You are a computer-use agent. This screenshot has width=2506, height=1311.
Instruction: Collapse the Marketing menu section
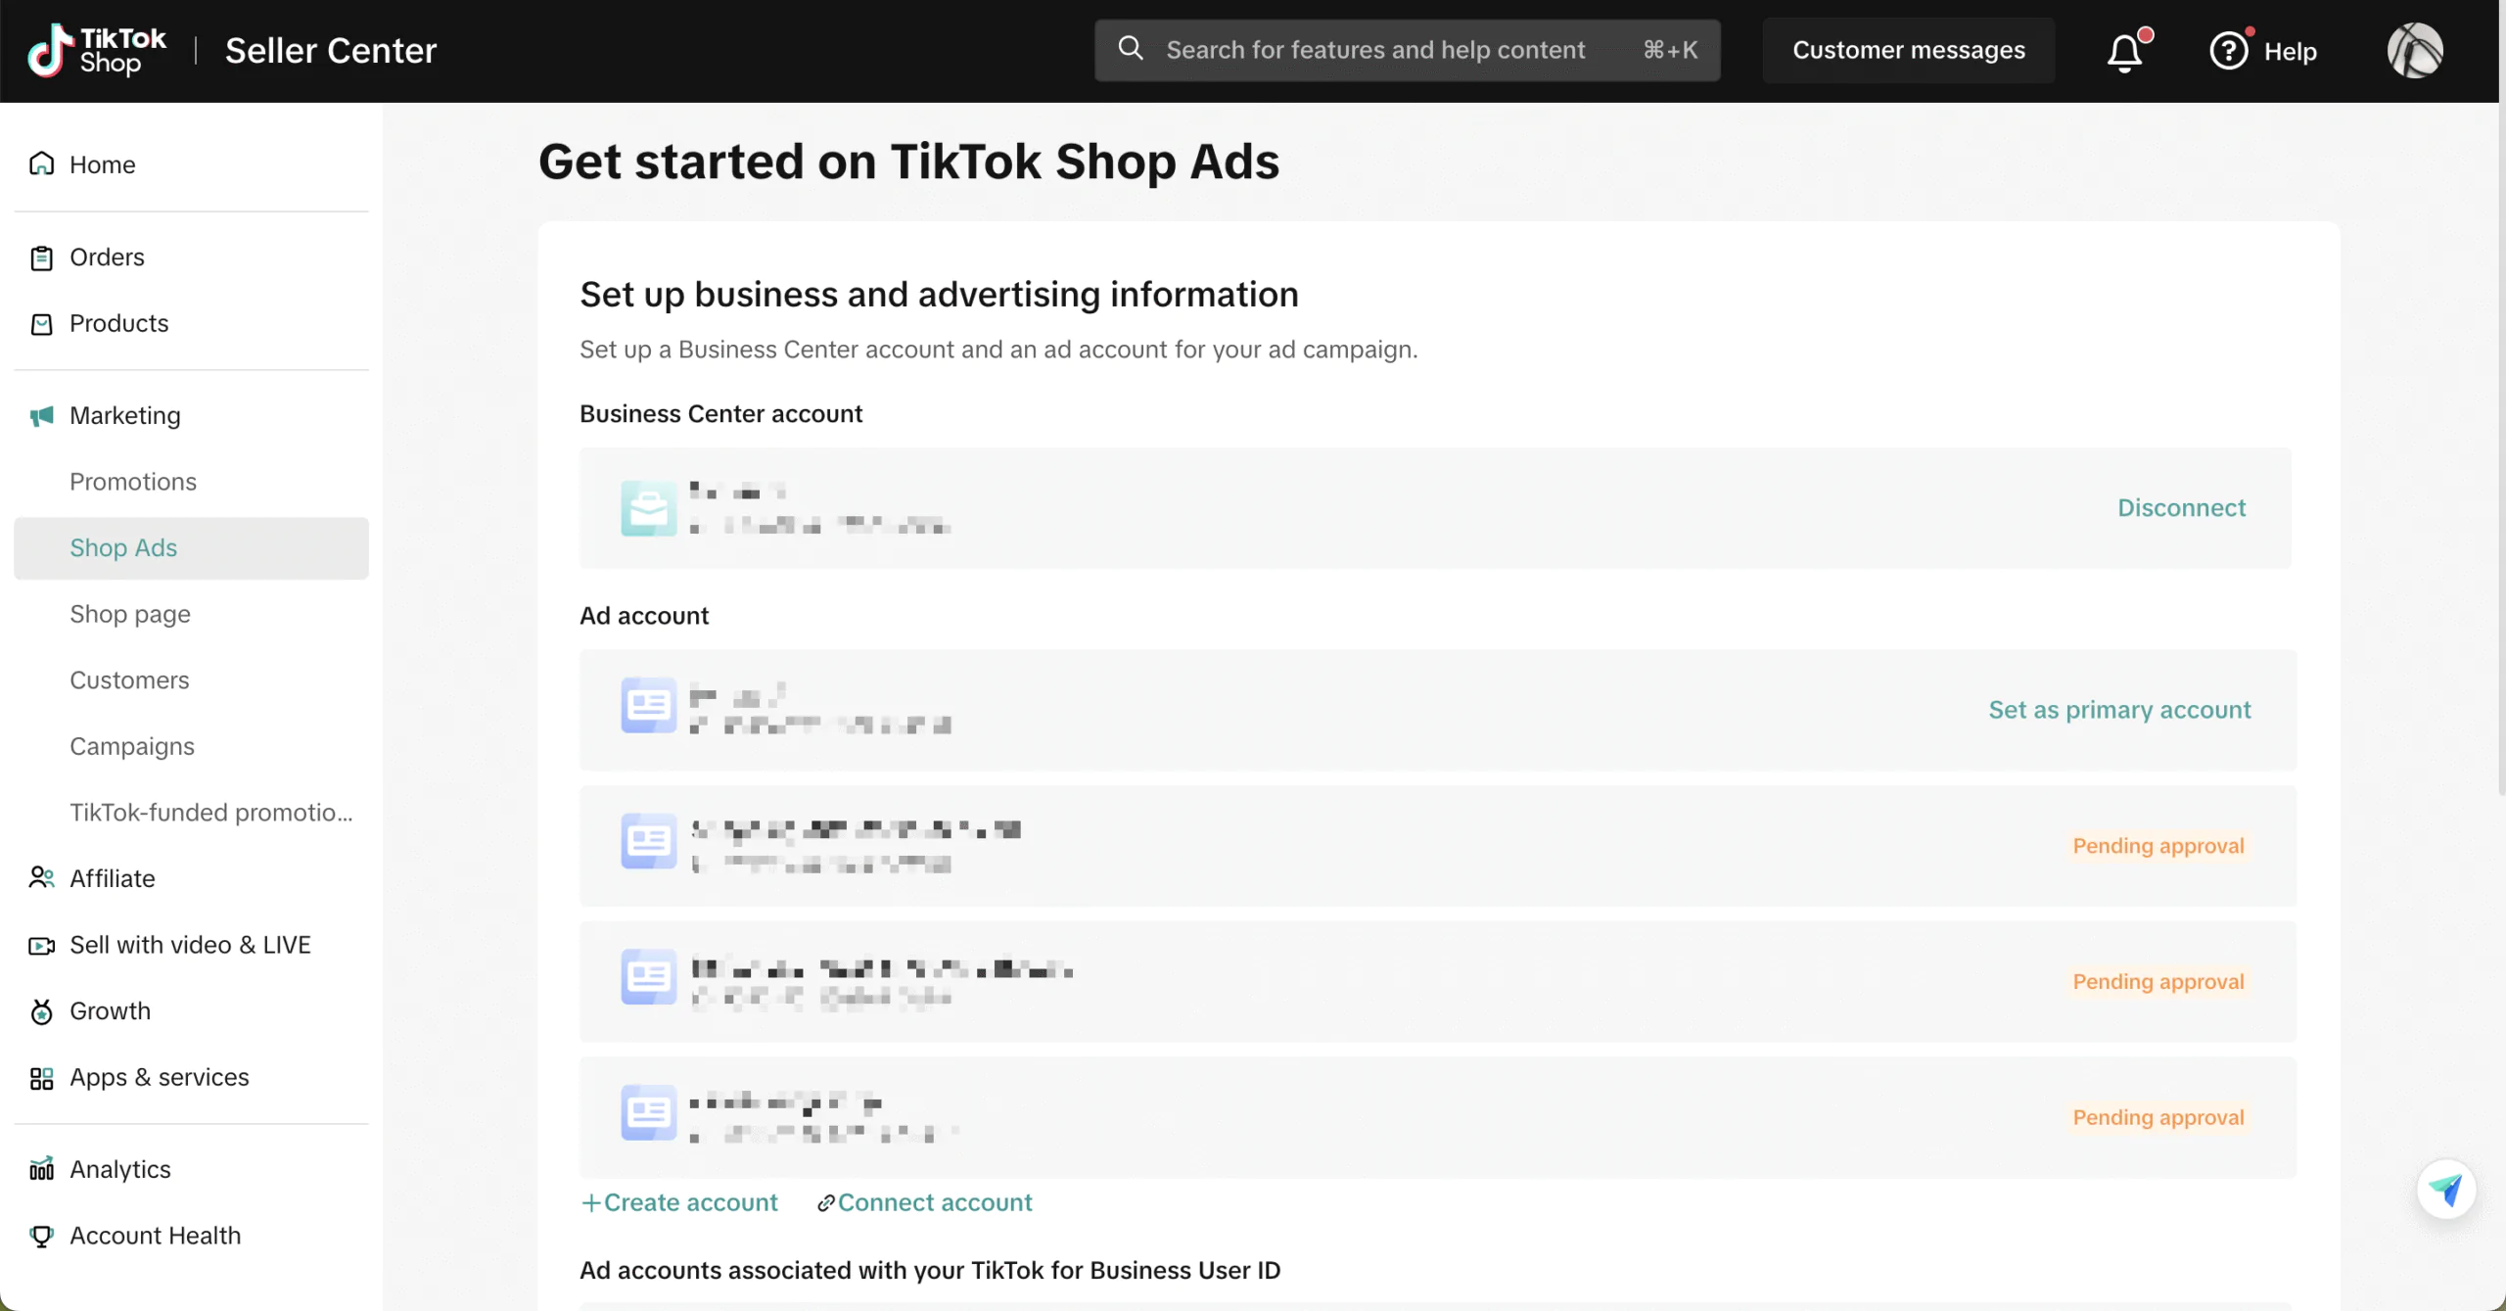coord(125,415)
